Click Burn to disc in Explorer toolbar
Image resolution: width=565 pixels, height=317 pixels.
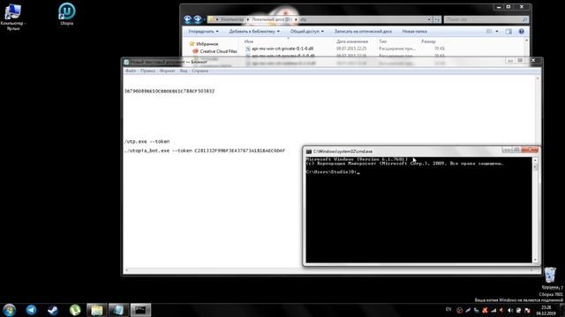click(x=363, y=32)
